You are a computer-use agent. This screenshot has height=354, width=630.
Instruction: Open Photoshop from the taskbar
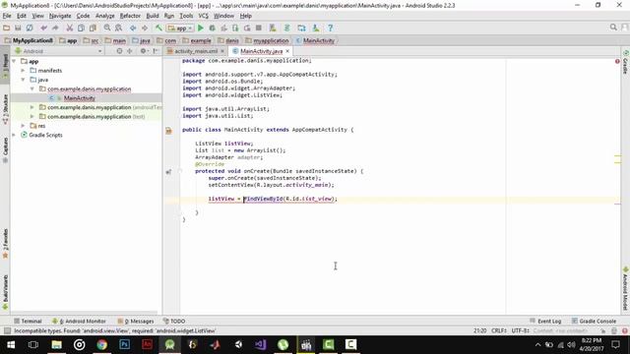[x=125, y=344]
